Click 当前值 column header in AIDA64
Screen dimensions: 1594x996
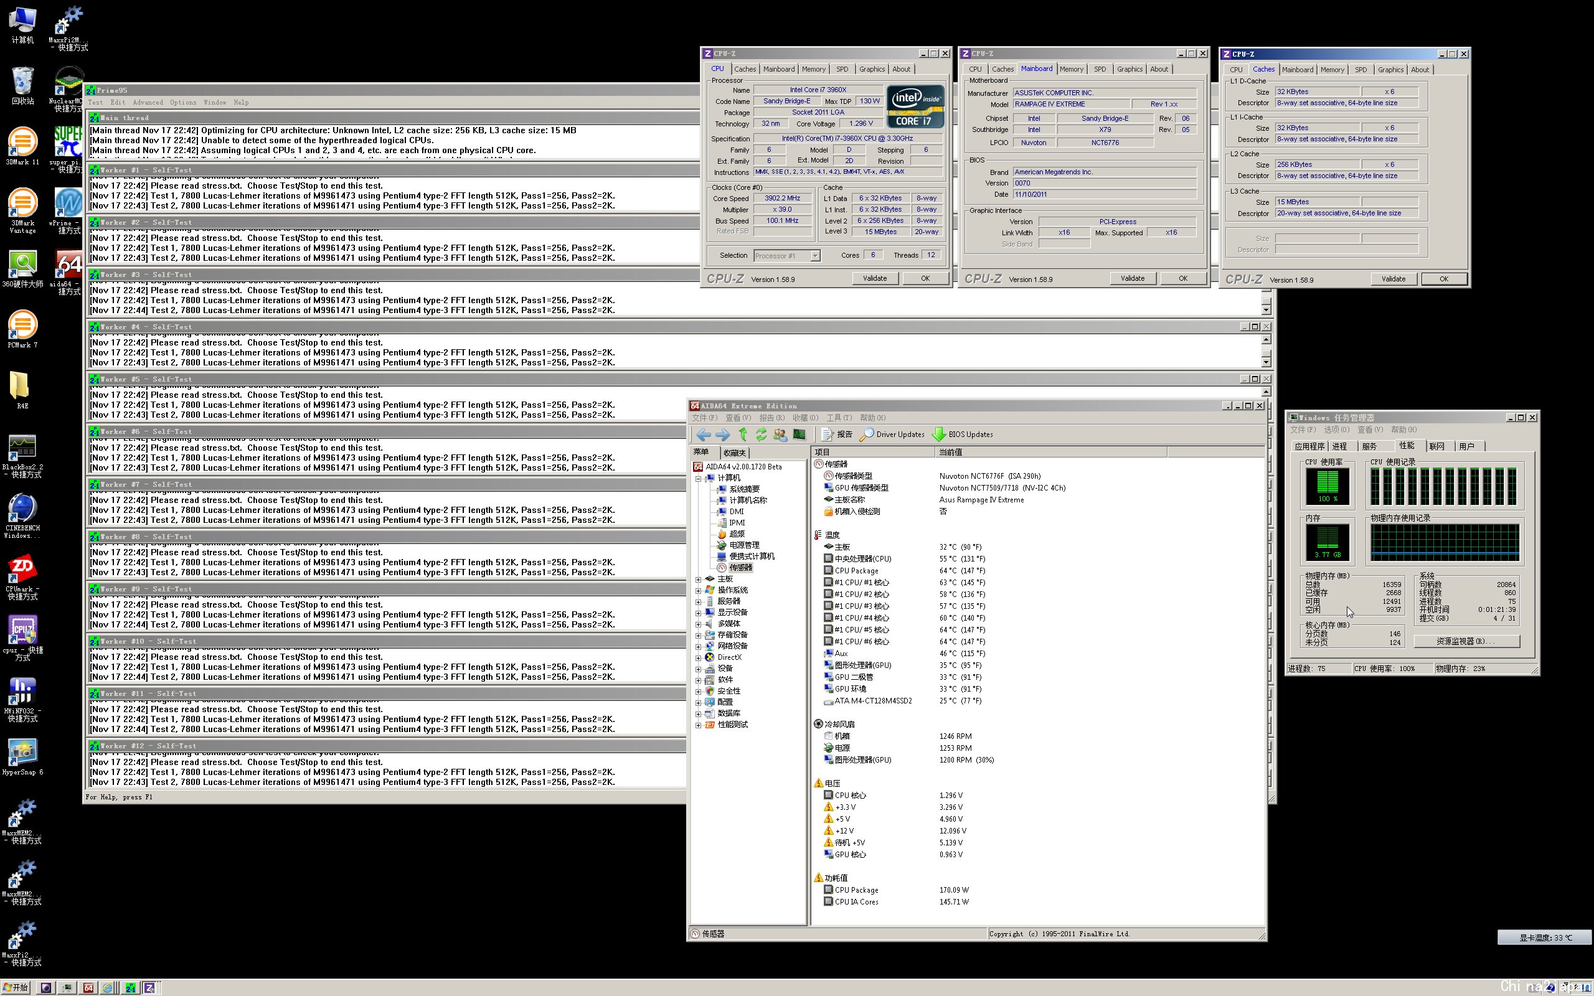coord(1050,453)
